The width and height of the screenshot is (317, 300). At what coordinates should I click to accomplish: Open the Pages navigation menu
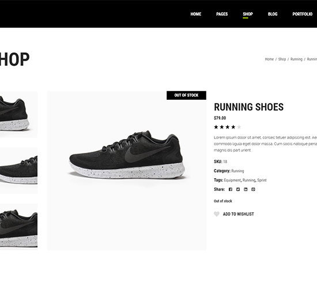pyautogui.click(x=222, y=14)
